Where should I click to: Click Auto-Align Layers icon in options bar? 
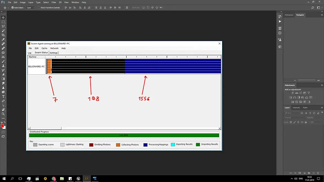127,8
